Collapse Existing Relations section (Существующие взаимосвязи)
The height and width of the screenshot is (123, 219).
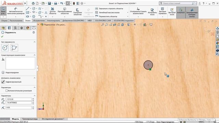(35, 55)
